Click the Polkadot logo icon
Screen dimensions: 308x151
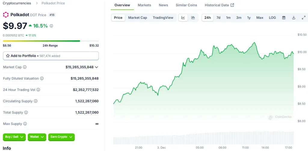point(6,15)
